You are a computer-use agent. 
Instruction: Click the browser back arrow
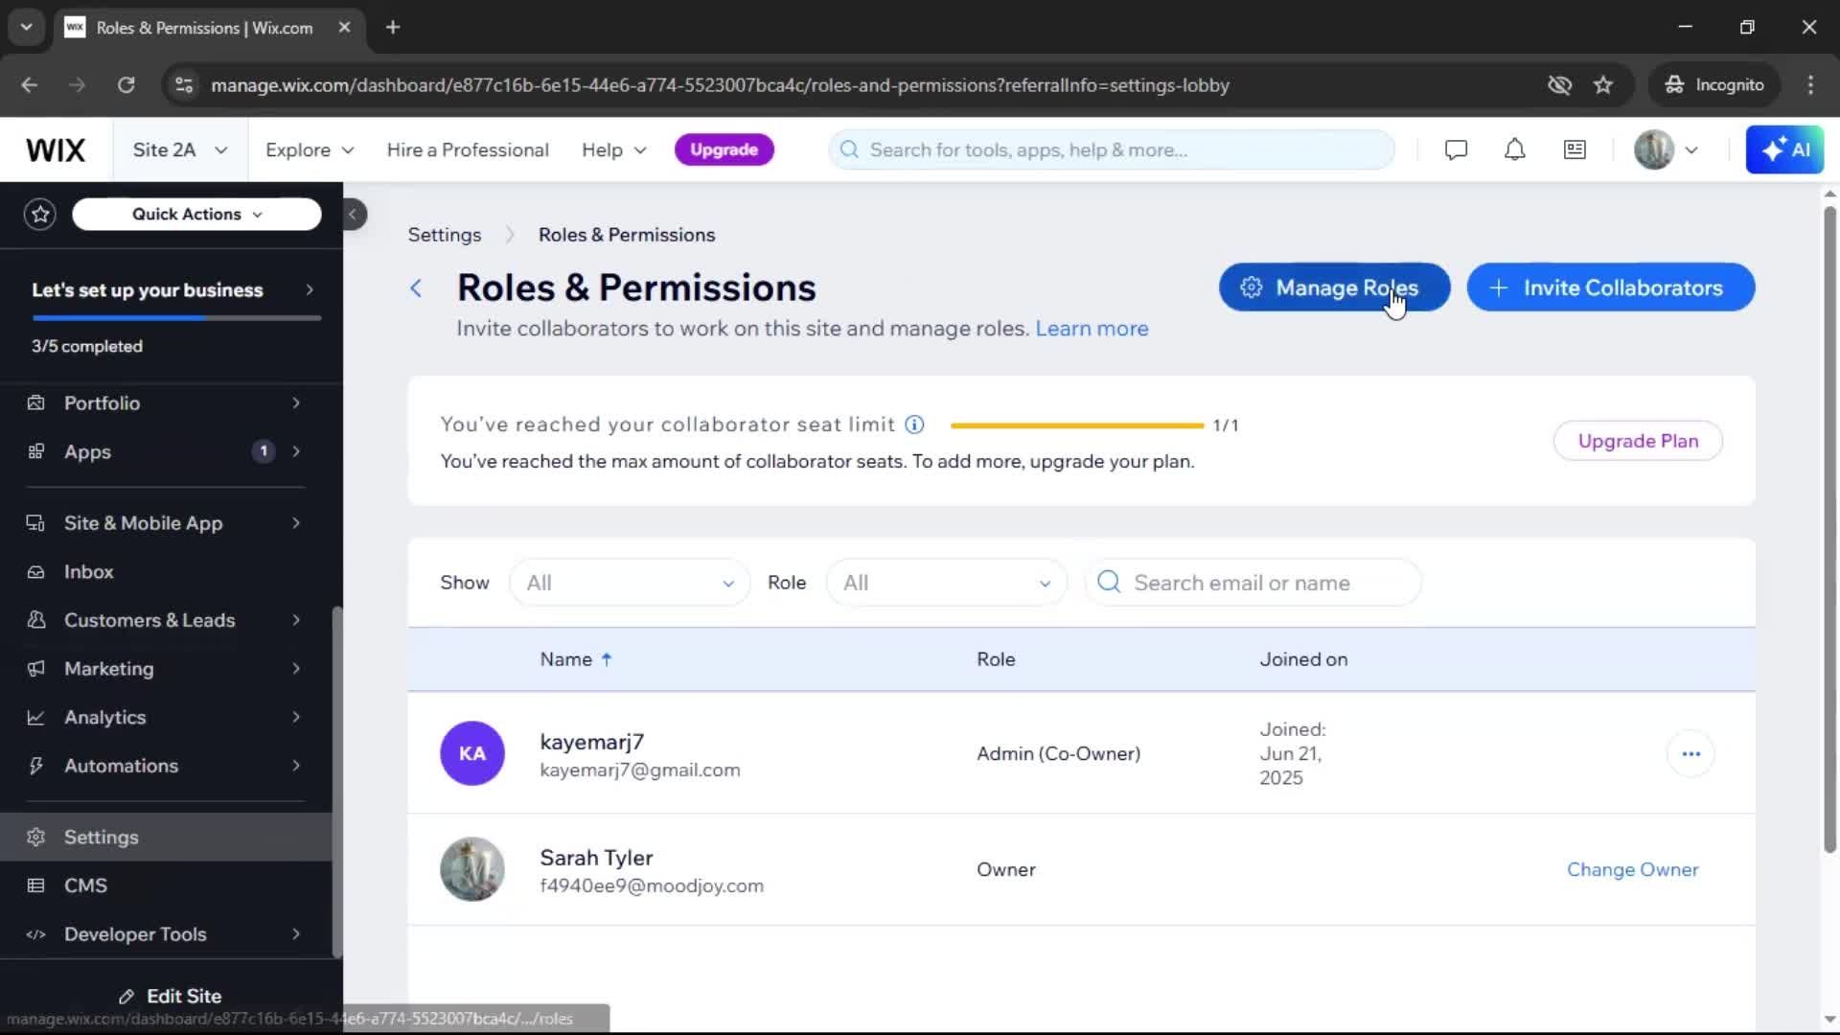tap(30, 84)
